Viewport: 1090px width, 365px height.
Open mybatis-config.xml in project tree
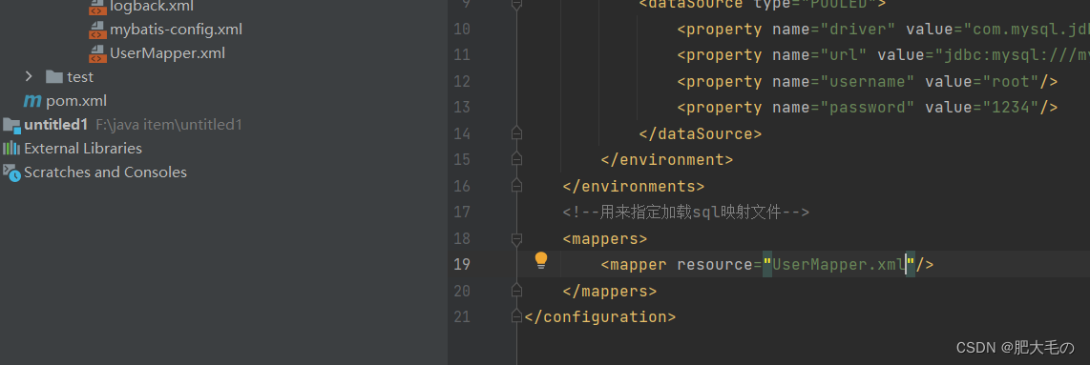click(176, 30)
